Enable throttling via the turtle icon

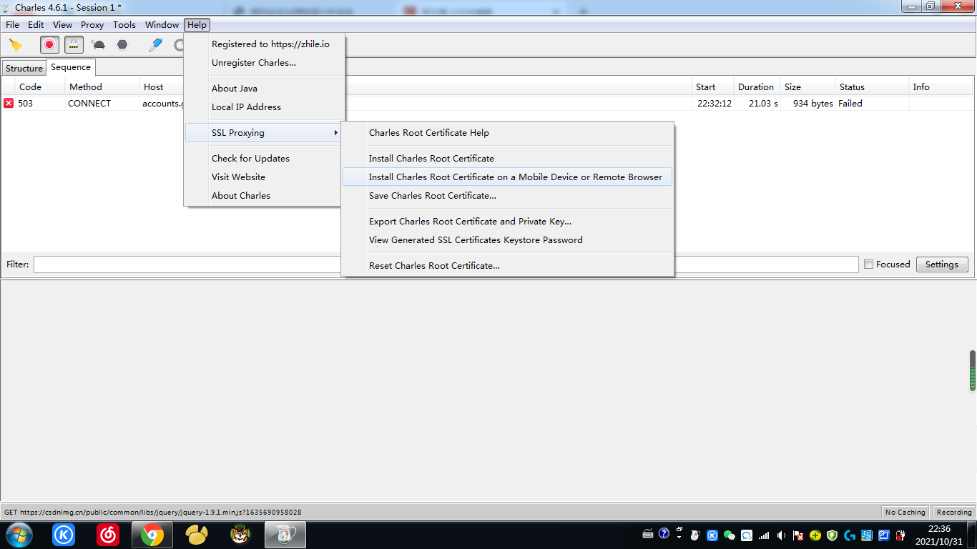[99, 45]
